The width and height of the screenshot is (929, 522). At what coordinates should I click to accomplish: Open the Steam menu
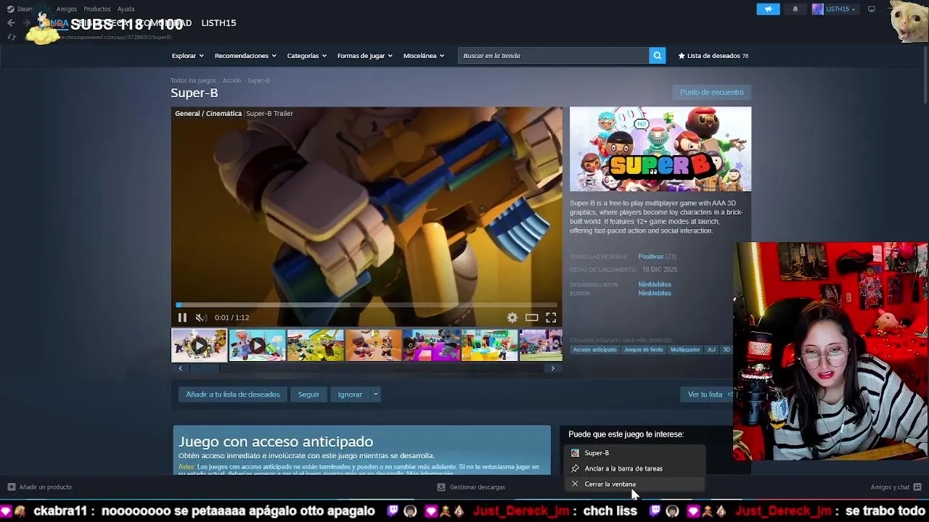click(20, 9)
